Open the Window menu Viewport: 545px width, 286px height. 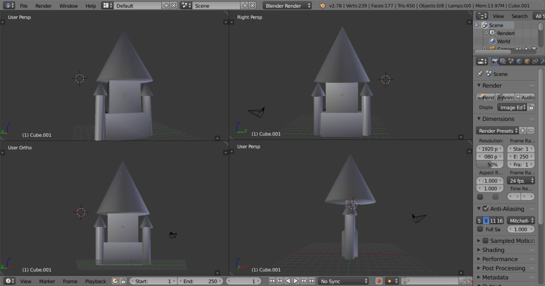pyautogui.click(x=68, y=6)
